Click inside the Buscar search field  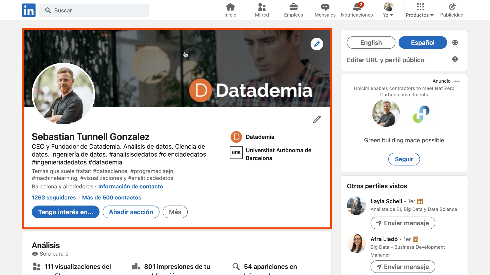tap(94, 10)
